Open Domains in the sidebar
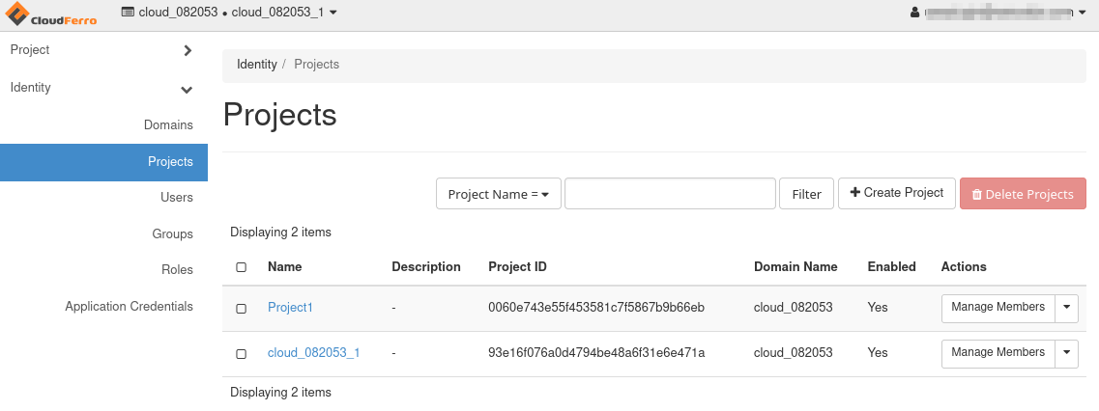The width and height of the screenshot is (1099, 411). point(168,124)
